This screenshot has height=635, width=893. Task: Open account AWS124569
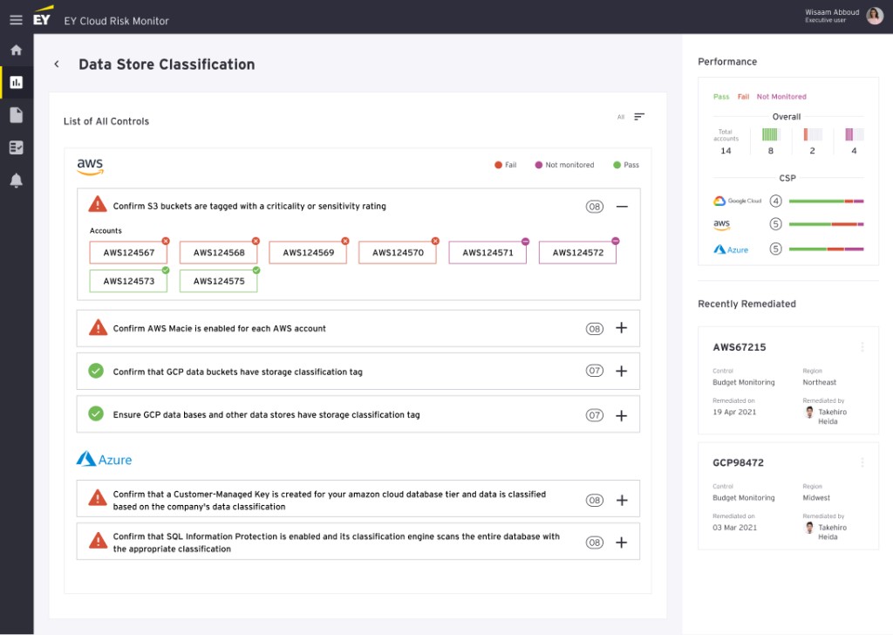pyautogui.click(x=308, y=252)
